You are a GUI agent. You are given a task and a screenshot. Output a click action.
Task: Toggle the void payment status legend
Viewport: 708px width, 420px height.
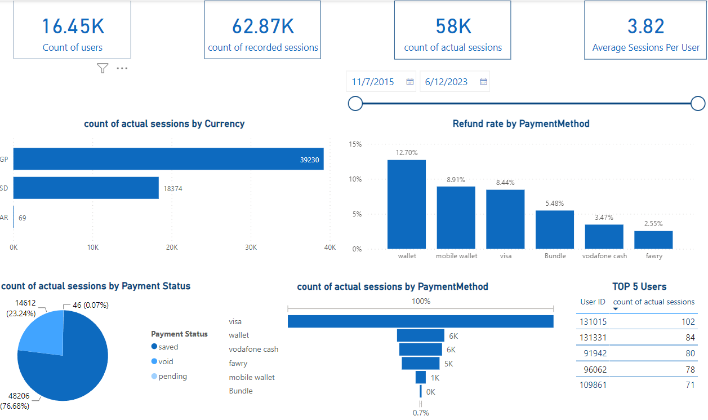[166, 361]
